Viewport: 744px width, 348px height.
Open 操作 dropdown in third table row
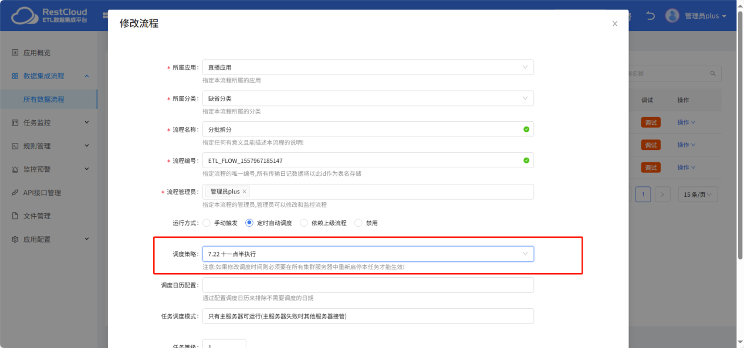coord(686,168)
